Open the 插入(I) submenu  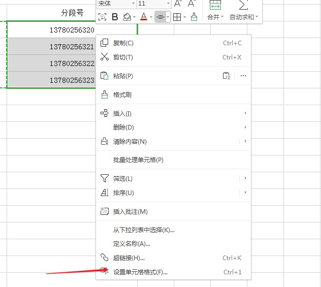point(122,113)
